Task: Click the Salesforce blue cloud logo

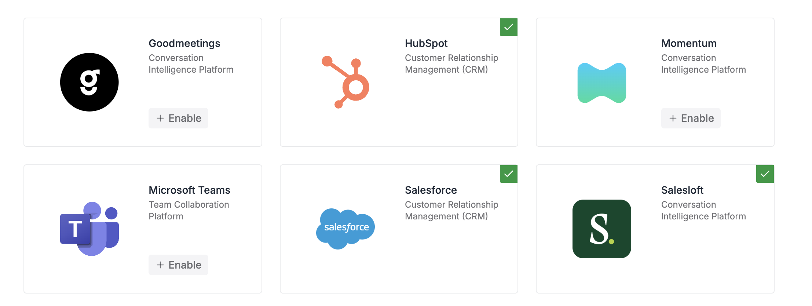Action: [345, 229]
